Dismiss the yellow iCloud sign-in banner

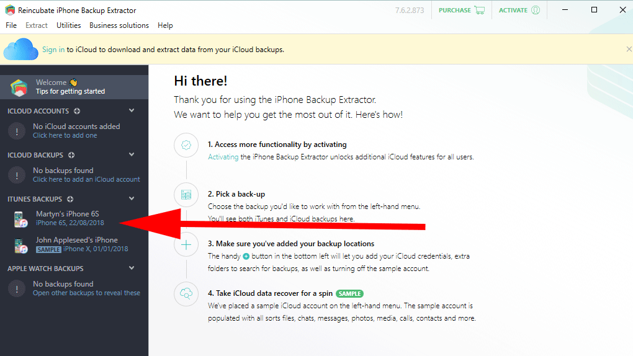[x=629, y=49]
